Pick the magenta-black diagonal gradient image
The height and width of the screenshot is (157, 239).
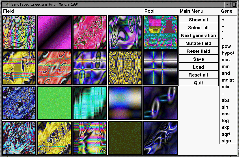pos(54,32)
